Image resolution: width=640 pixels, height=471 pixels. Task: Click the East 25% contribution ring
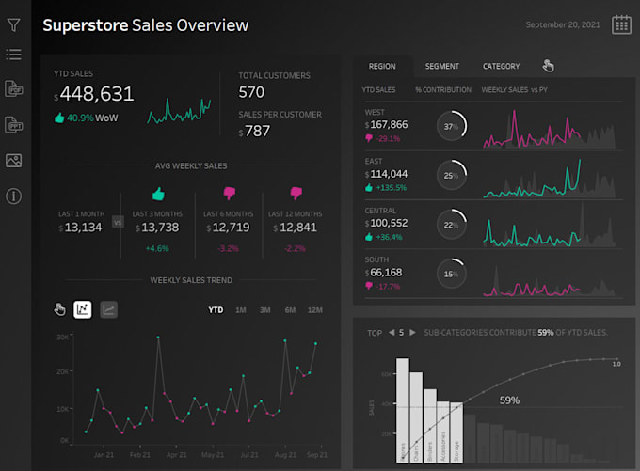point(452,175)
